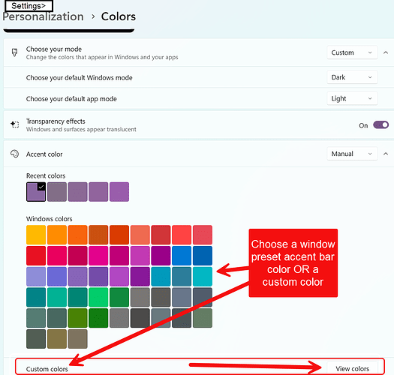Pick the bright blue swatch in the second row

pos(182,256)
